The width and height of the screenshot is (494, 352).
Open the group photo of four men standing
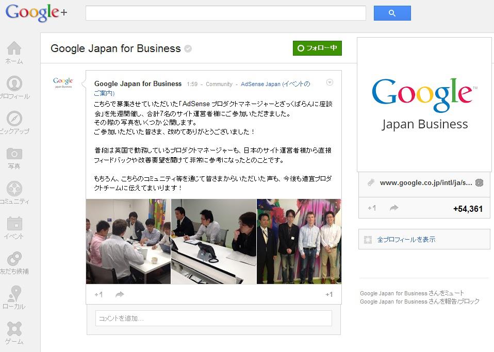click(x=299, y=242)
